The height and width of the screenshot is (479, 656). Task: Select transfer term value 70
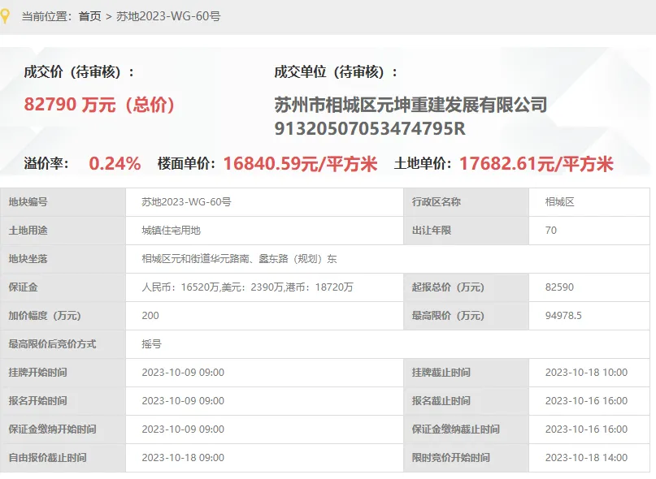pos(551,231)
